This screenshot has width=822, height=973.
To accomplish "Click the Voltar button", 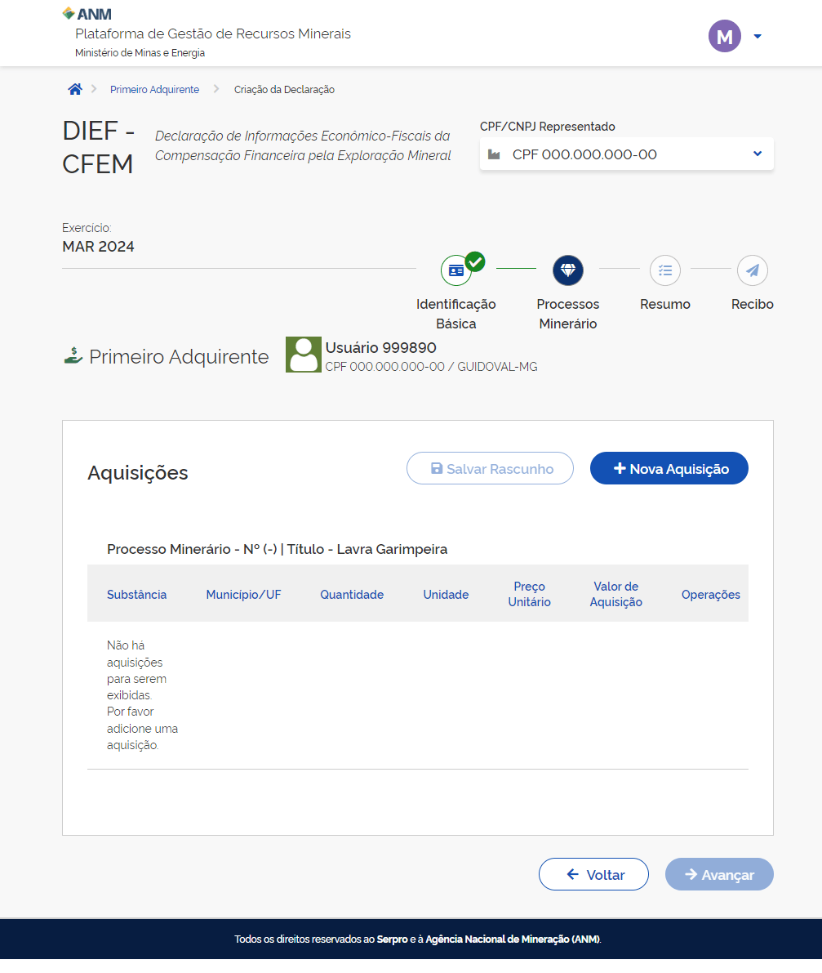I will click(593, 875).
